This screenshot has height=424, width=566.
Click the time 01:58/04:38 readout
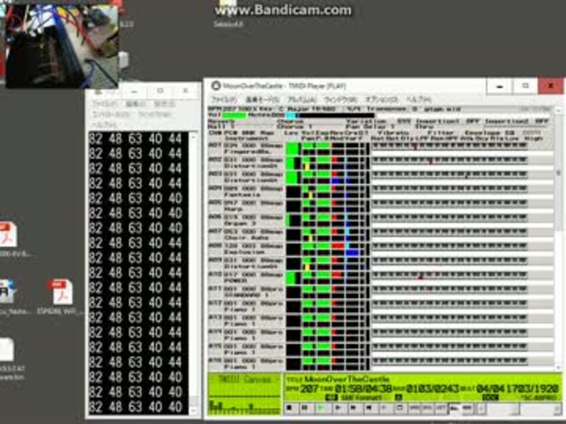click(x=363, y=389)
